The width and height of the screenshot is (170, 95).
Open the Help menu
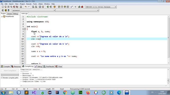[x=53, y=4]
